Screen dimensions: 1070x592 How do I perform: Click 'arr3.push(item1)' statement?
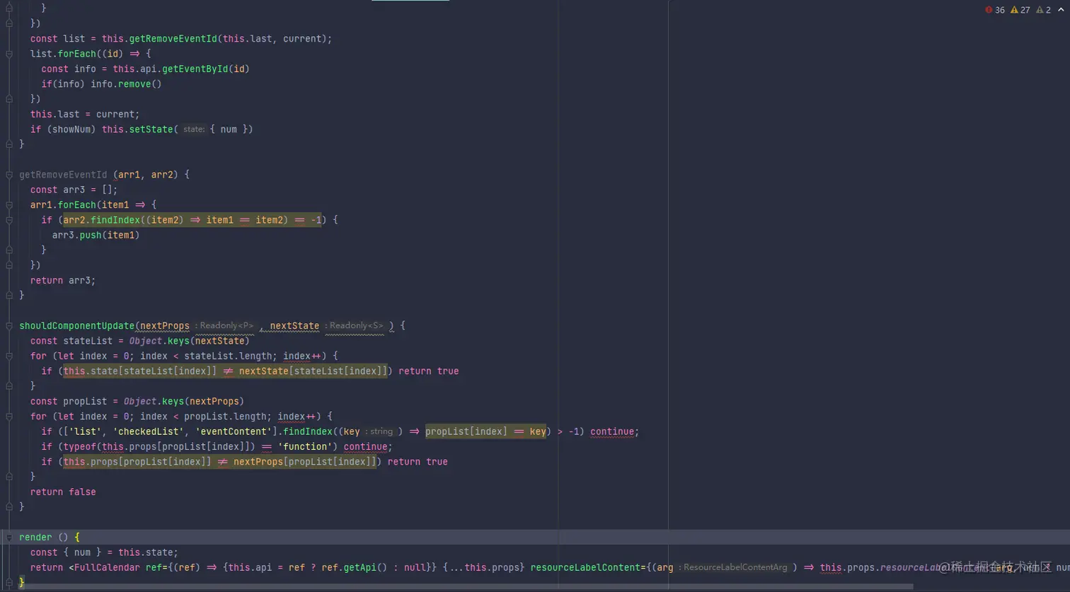tap(96, 235)
